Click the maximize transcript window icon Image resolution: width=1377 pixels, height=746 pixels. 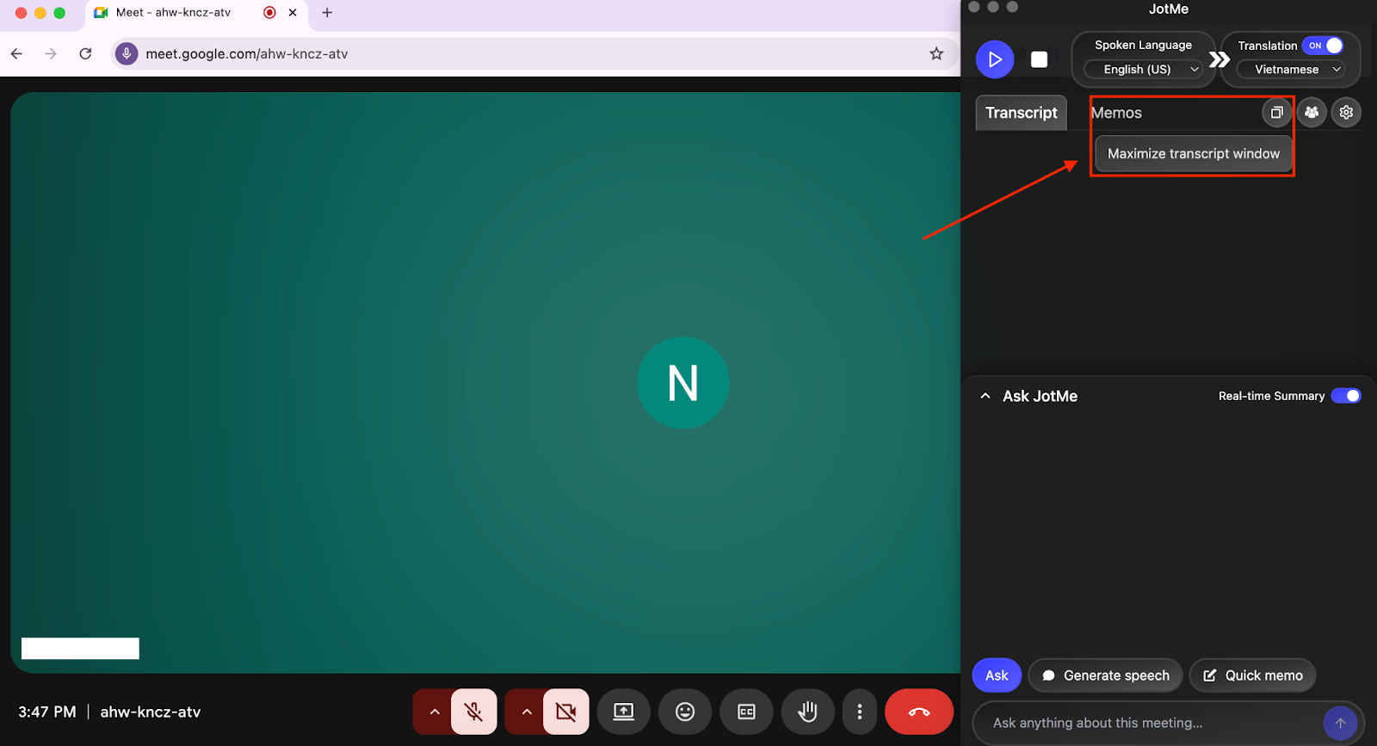tap(1277, 113)
